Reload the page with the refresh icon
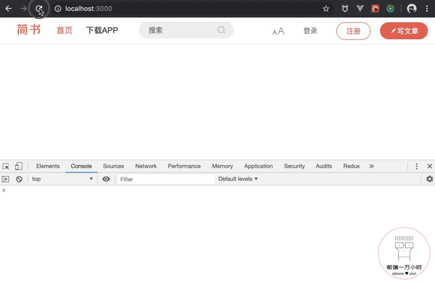 tap(39, 9)
